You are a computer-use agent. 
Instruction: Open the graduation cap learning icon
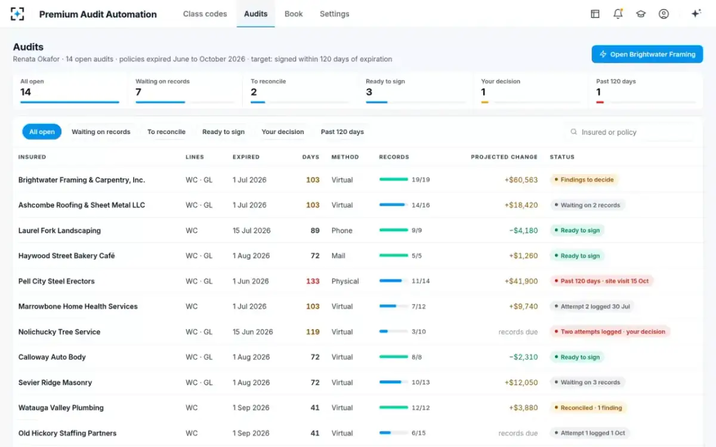tap(641, 14)
